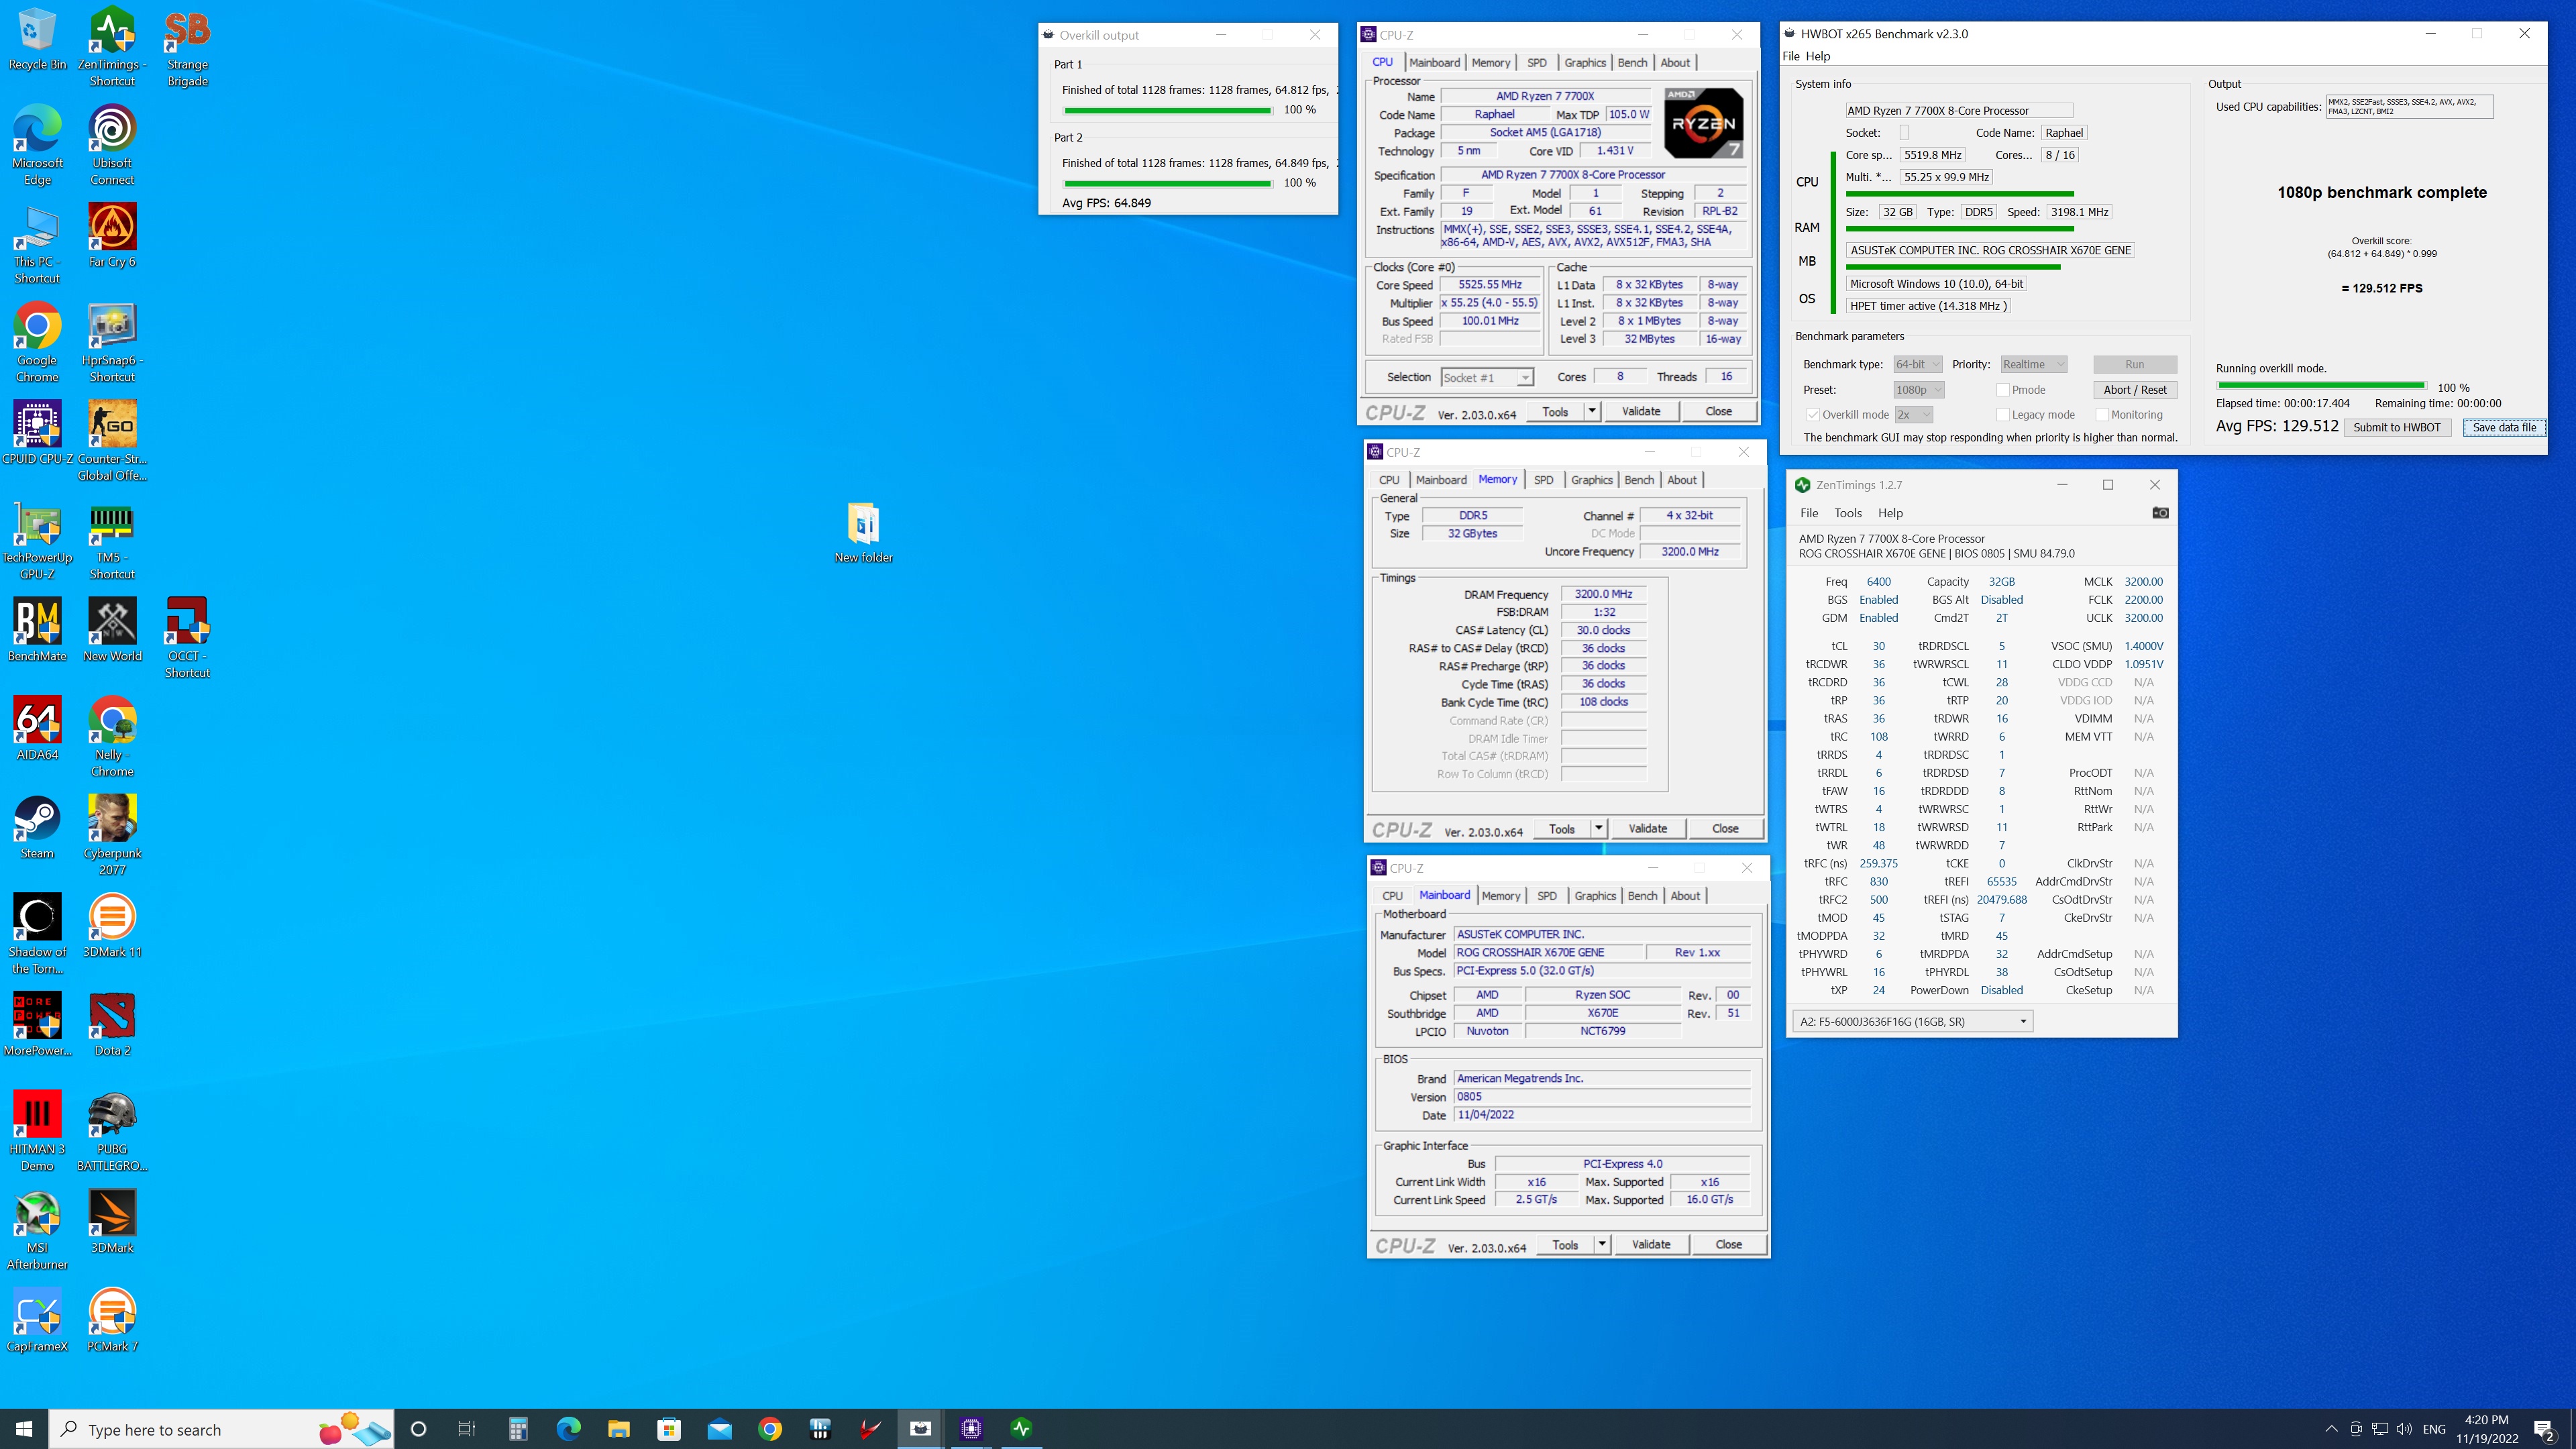Expand Tools arrow in CPU-Z Mainboard window
The width and height of the screenshot is (2576, 1449).
pos(1602,1244)
